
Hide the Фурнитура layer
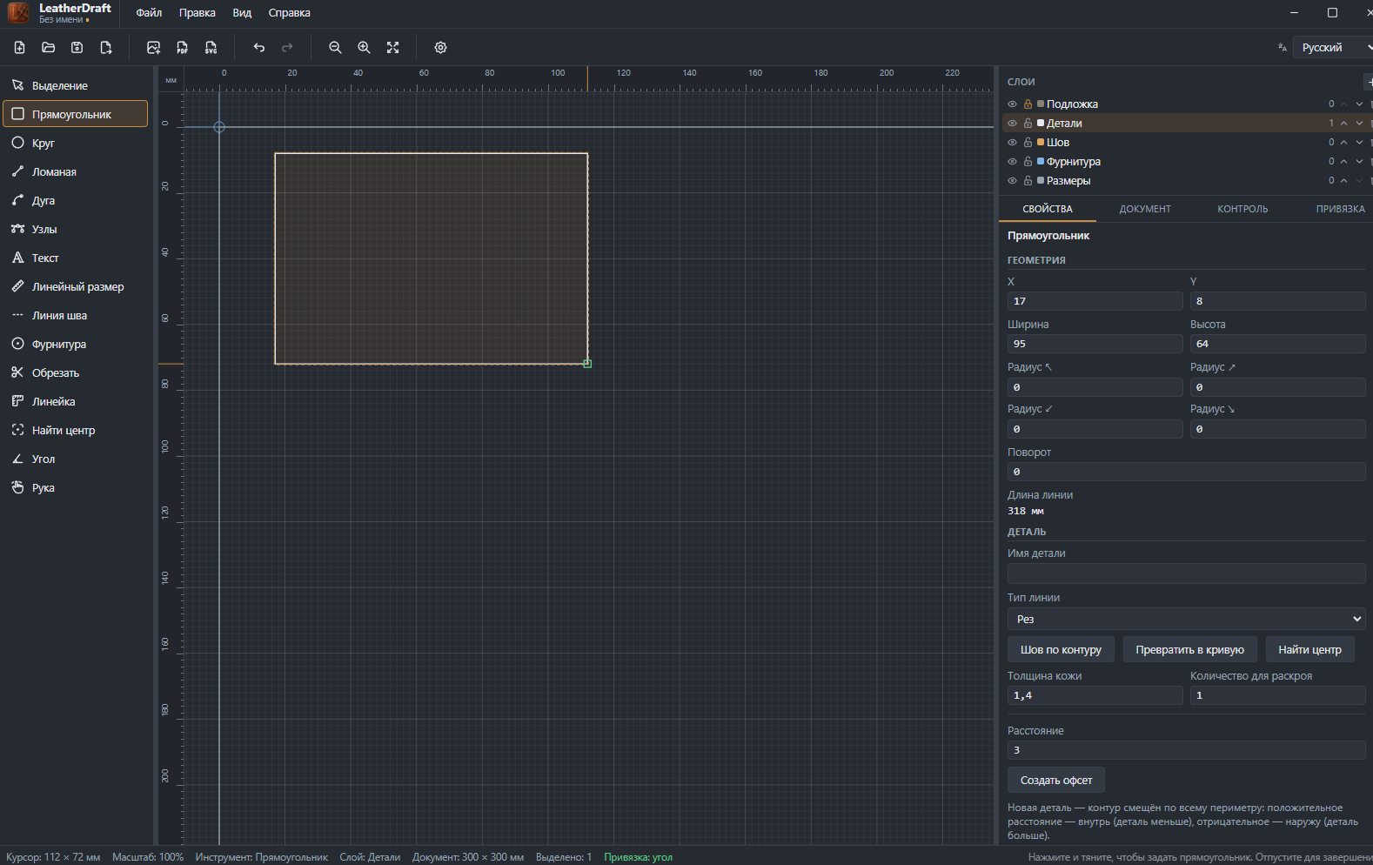pyautogui.click(x=1012, y=162)
